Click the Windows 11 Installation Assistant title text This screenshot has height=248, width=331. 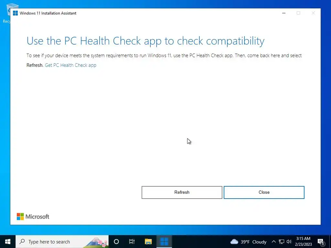tap(48, 13)
